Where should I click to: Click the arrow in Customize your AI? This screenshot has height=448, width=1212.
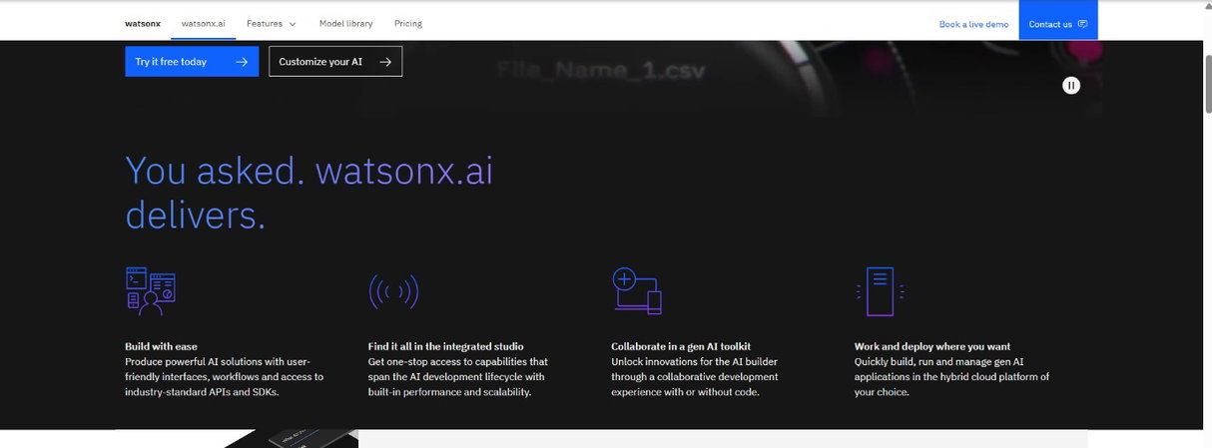click(385, 62)
